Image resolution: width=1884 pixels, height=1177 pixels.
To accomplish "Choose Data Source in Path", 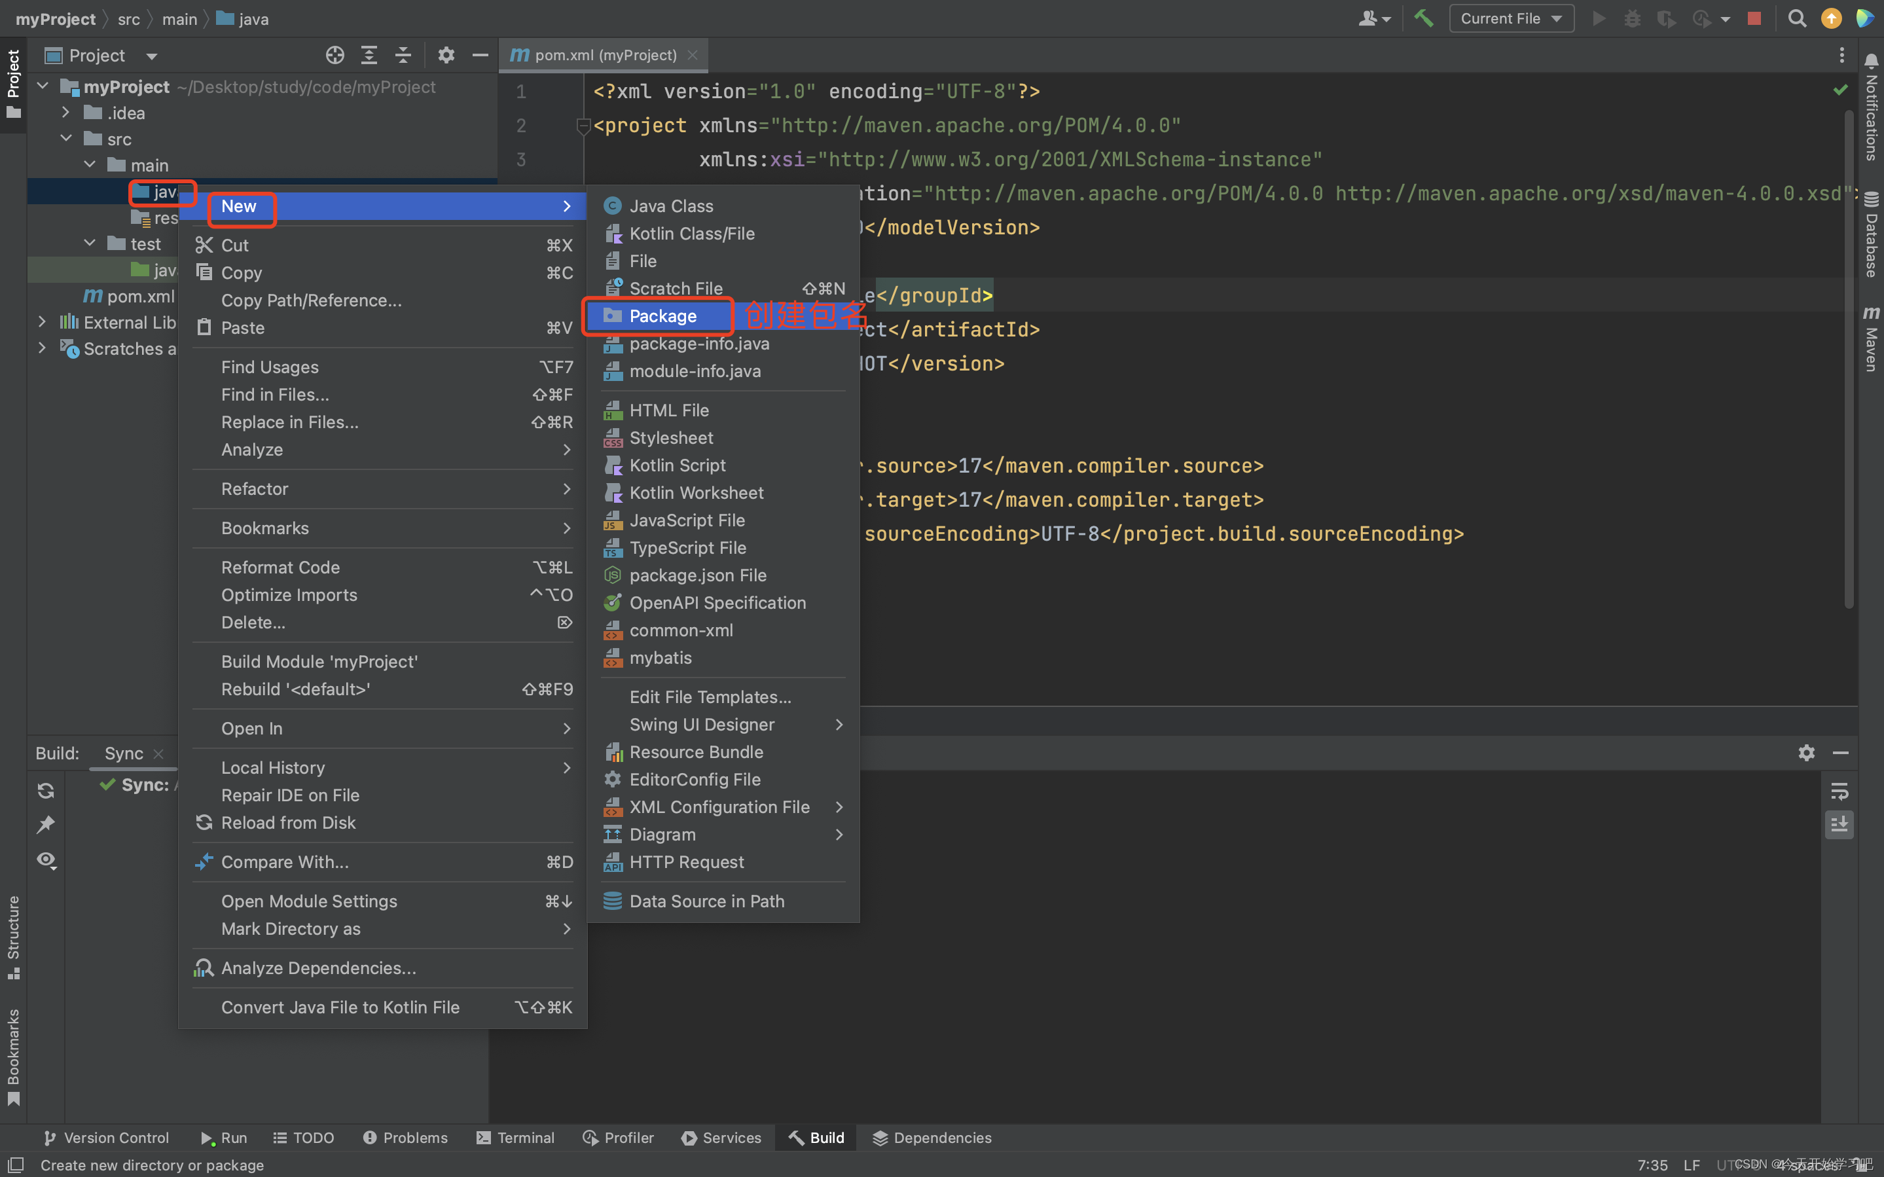I will point(722,901).
